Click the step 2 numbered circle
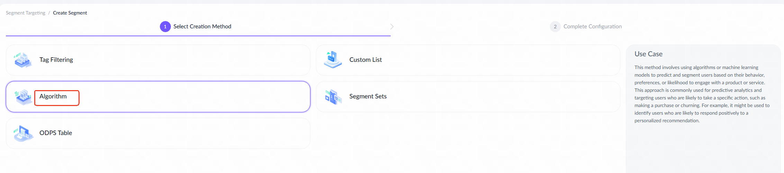The height and width of the screenshot is (173, 784). (555, 27)
